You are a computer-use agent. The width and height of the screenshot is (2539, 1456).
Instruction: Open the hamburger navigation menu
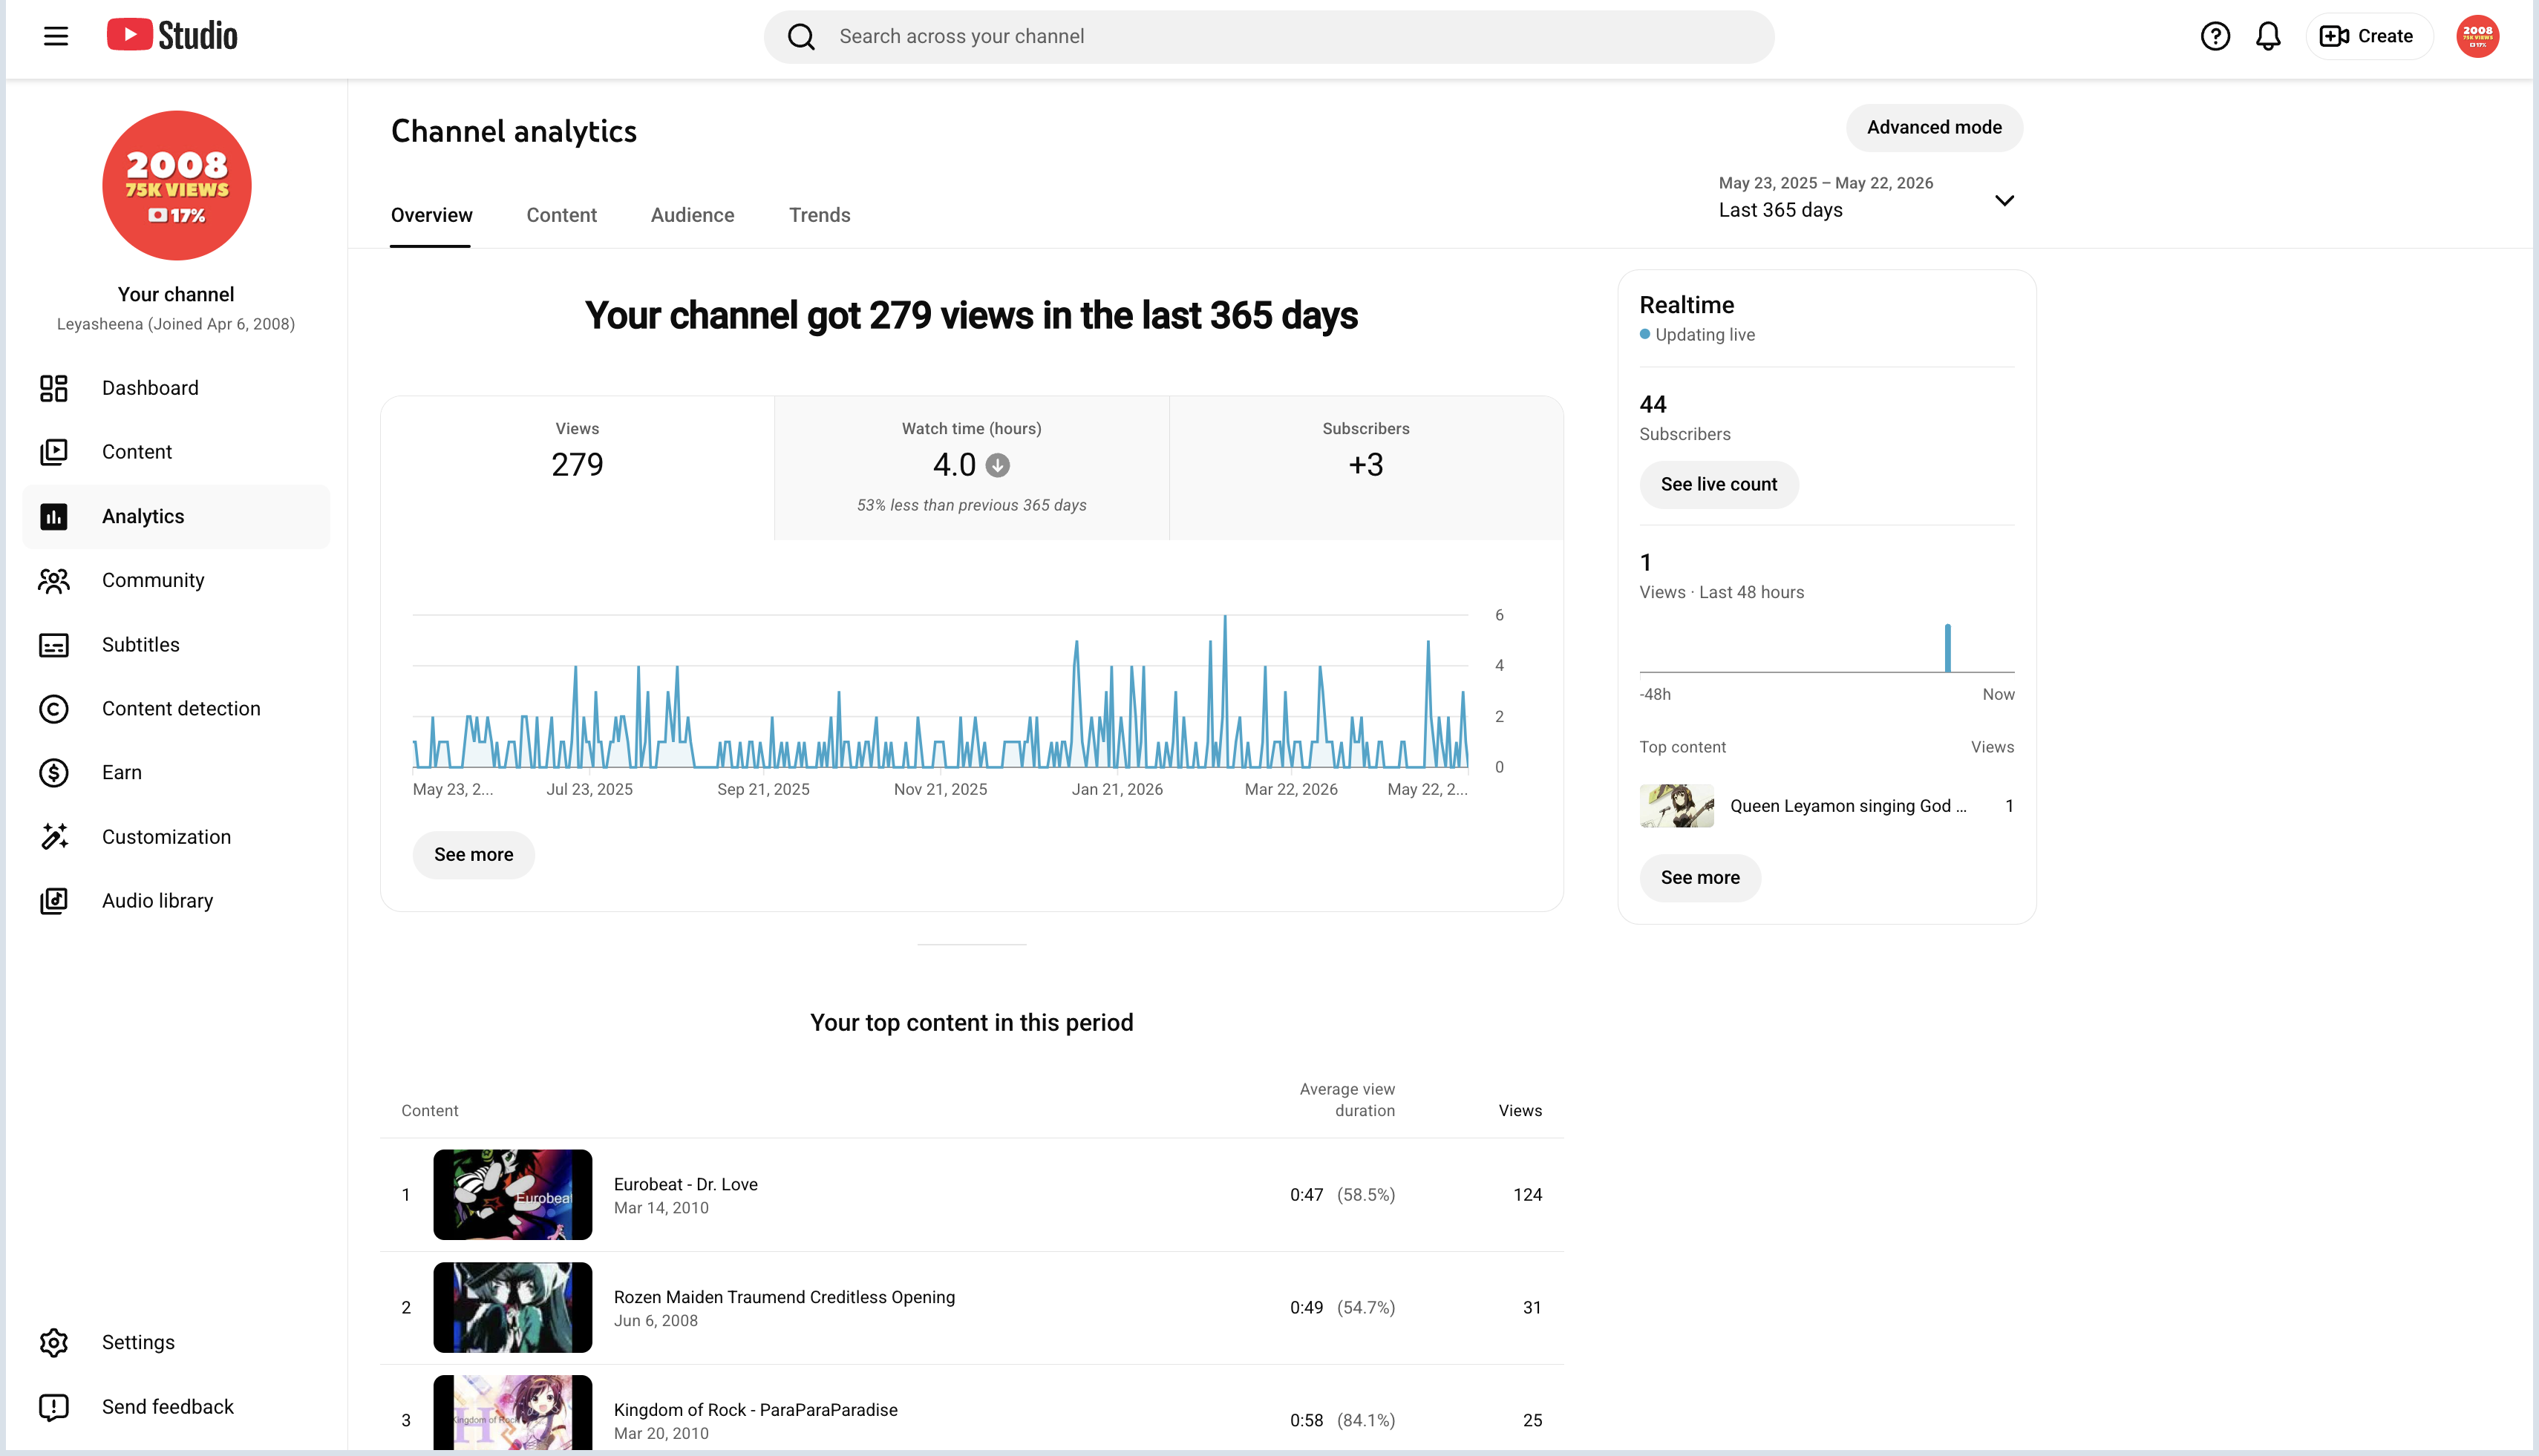click(x=56, y=37)
